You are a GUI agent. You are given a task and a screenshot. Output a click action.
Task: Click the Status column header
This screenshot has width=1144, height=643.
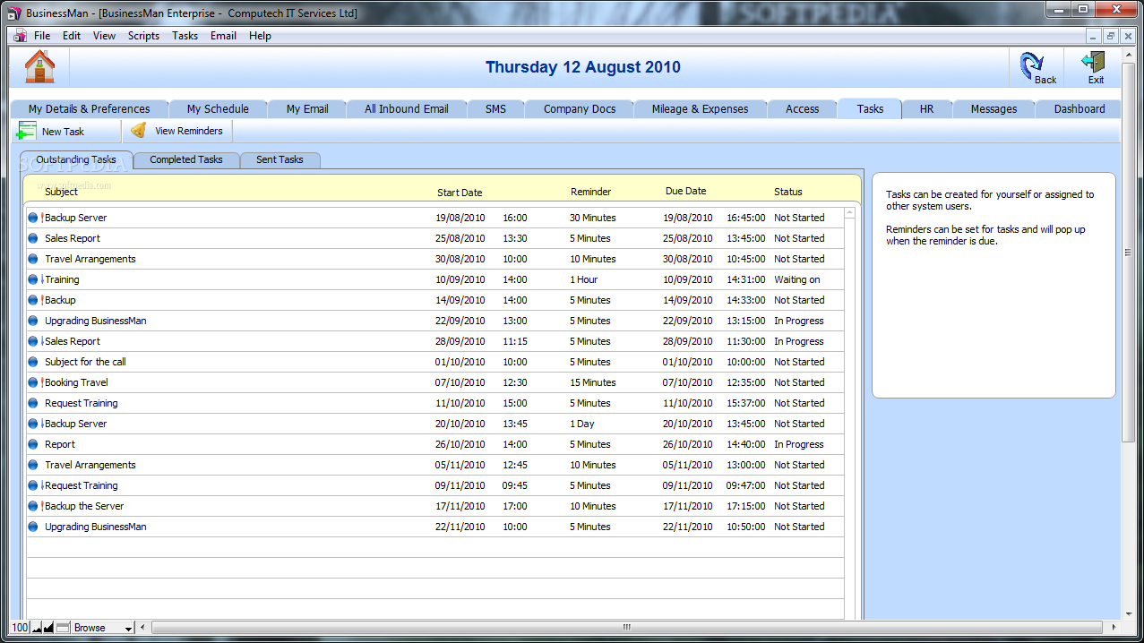pos(788,192)
